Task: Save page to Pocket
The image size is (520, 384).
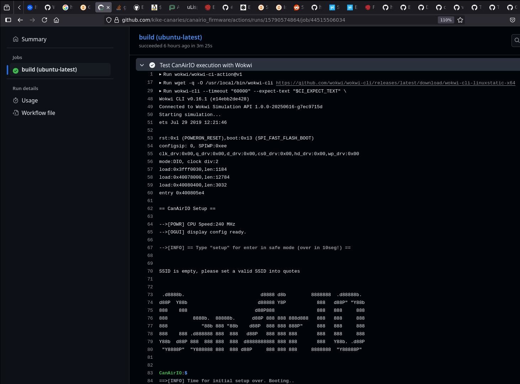Action: click(513, 20)
